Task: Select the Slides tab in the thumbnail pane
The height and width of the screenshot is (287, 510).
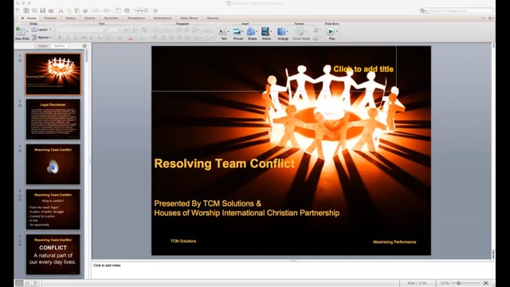Action: coord(42,46)
